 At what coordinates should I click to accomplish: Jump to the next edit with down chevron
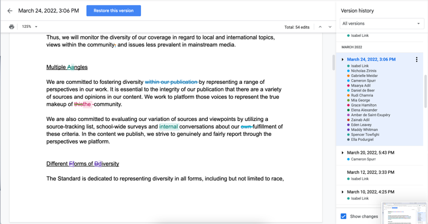pyautogui.click(x=330, y=27)
